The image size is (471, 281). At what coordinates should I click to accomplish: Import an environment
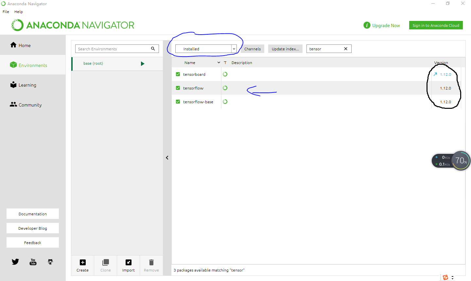pyautogui.click(x=129, y=265)
